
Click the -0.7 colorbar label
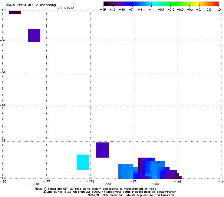(x=161, y=10)
